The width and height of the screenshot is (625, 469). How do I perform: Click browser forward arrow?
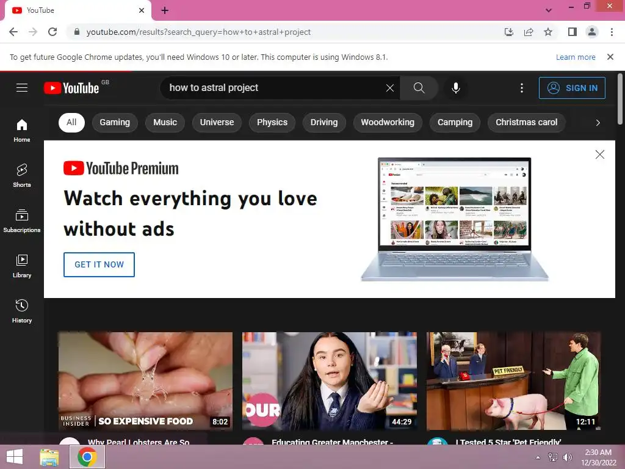point(33,32)
